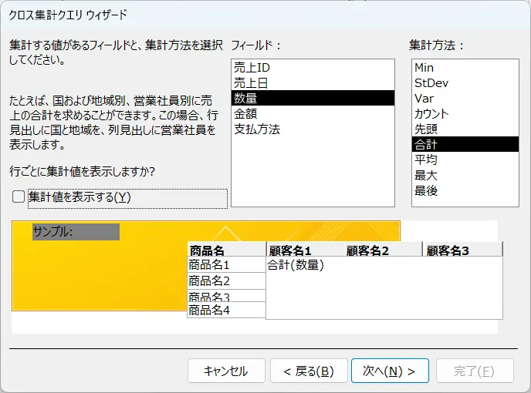Select Var in the 集計方法 list
This screenshot has width=531, height=393.
[x=465, y=98]
